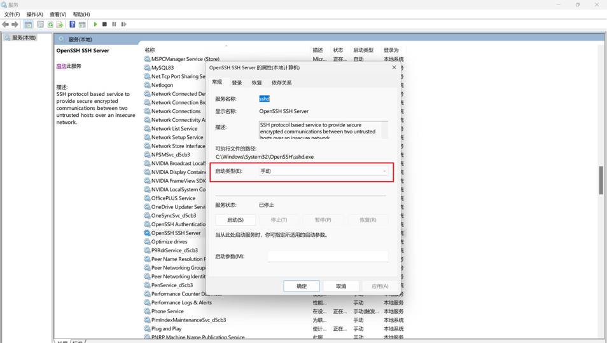Click the 确定 button
Viewport: 607px width, 343px height.
(x=302, y=286)
